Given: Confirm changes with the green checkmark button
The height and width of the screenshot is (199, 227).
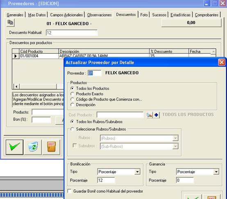Looking at the screenshot, I should tap(14, 147).
